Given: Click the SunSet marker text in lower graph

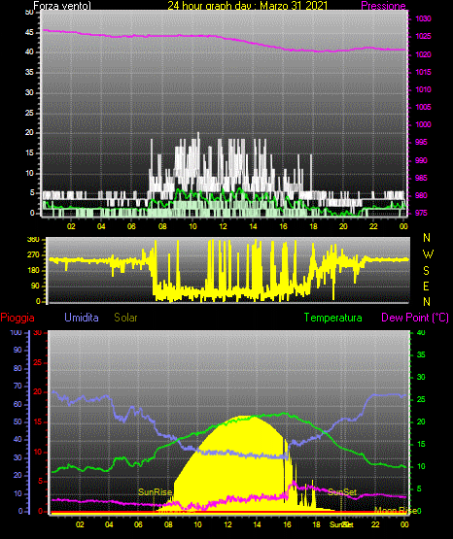Looking at the screenshot, I should (x=342, y=492).
